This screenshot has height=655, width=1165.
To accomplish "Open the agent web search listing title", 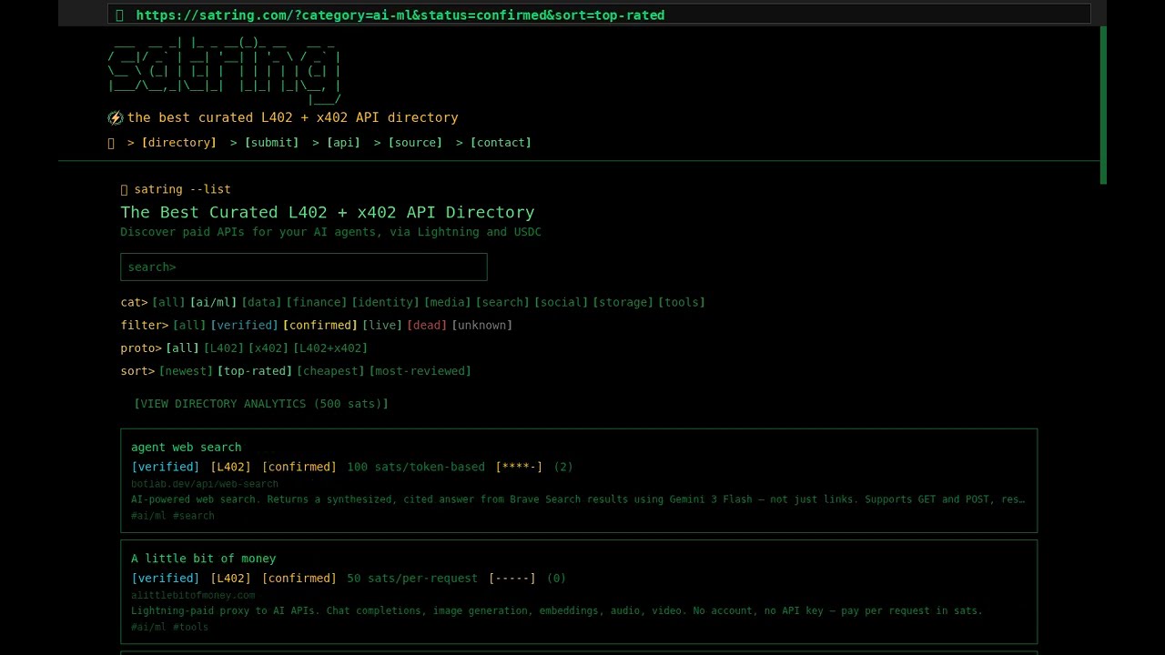I will click(187, 447).
